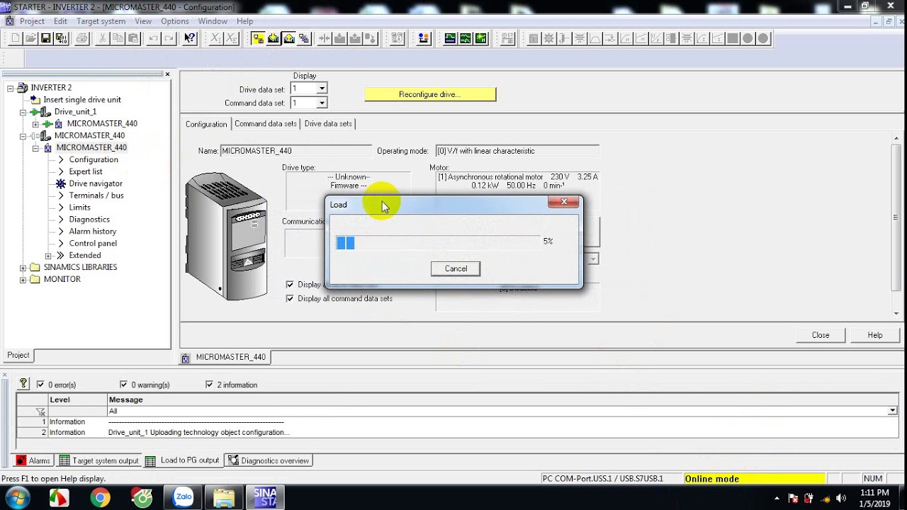Viewport: 907px width, 510px height.
Task: Open the Command data set dropdown
Action: click(x=322, y=103)
